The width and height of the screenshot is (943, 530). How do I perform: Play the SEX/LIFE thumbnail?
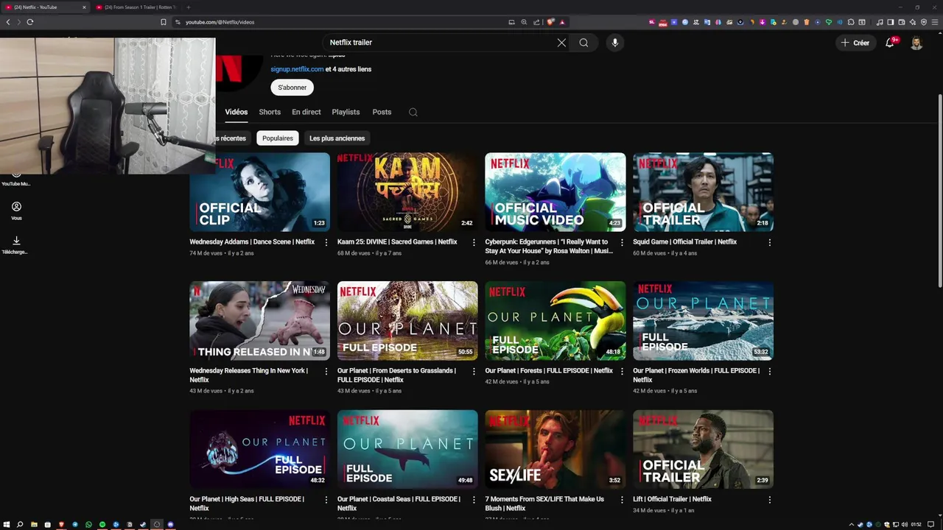tap(555, 450)
